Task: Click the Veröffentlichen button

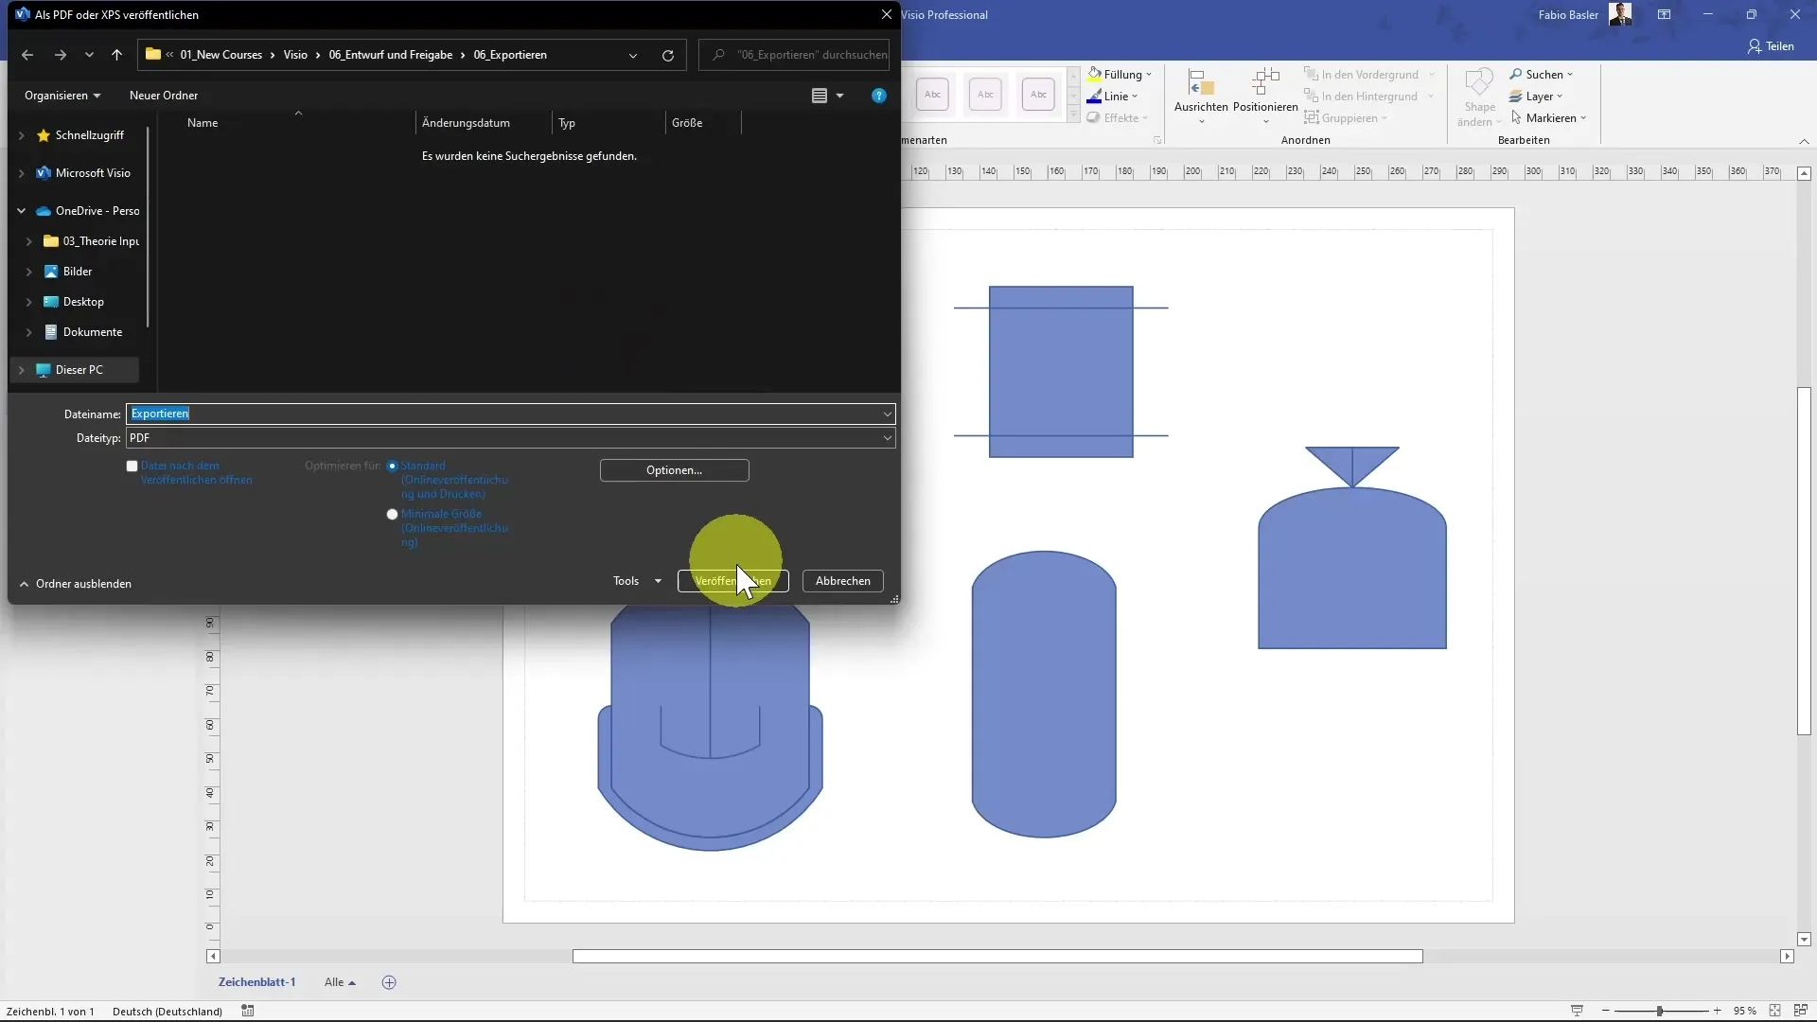Action: pos(732,581)
